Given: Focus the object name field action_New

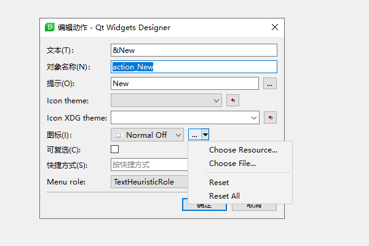Looking at the screenshot, I should point(194,67).
